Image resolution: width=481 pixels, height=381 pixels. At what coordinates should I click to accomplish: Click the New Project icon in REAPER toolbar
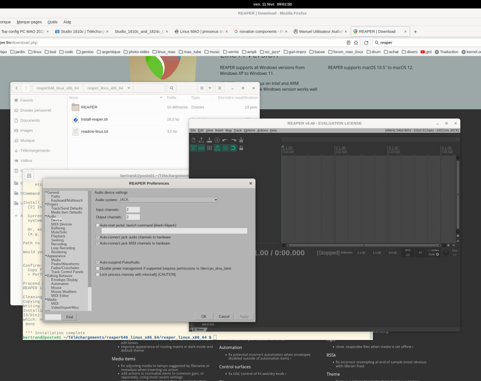pos(193,140)
